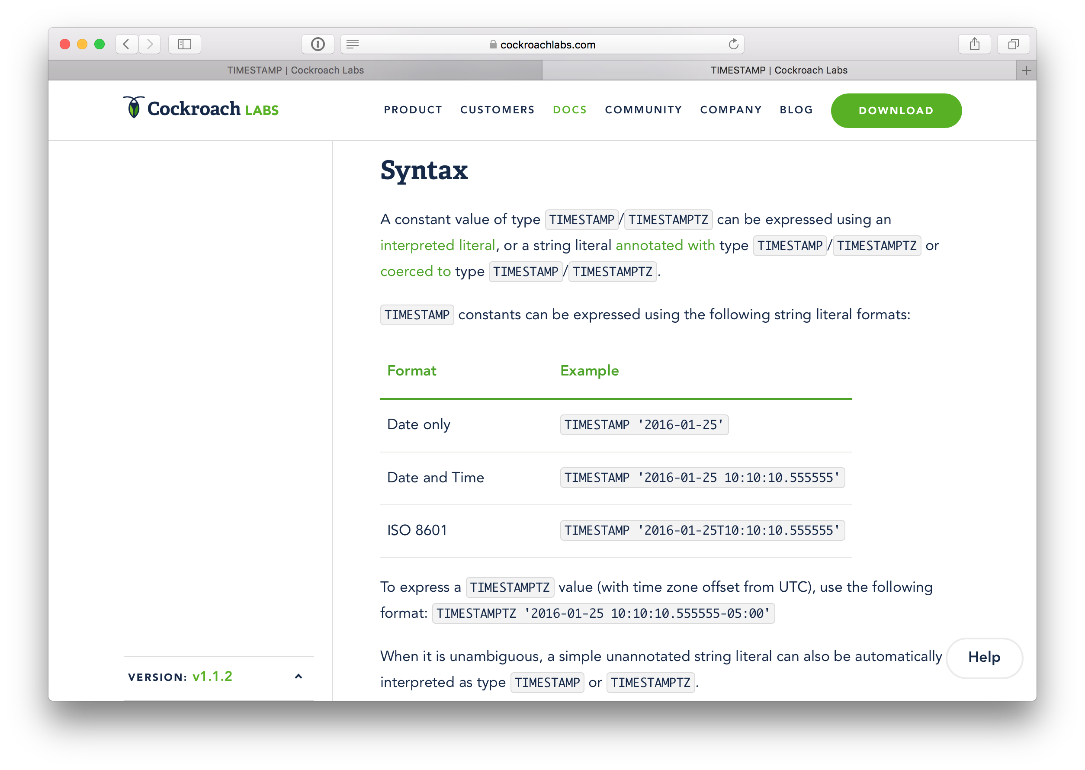The image size is (1085, 770).
Task: Go to the BLOG page
Action: 796,110
